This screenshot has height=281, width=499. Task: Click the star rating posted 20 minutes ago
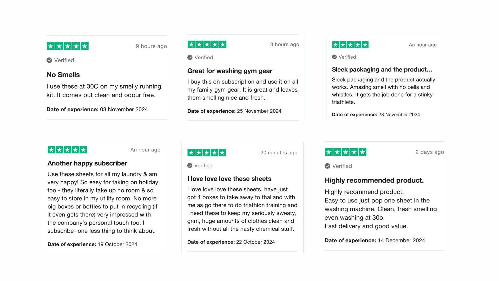point(207,152)
